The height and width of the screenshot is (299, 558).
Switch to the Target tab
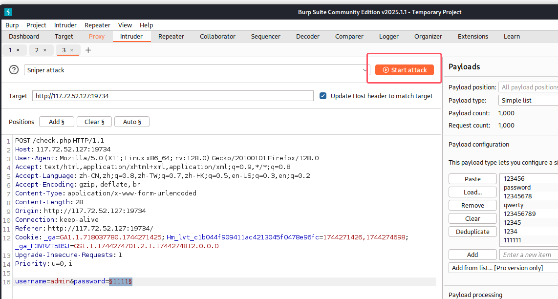click(x=64, y=36)
